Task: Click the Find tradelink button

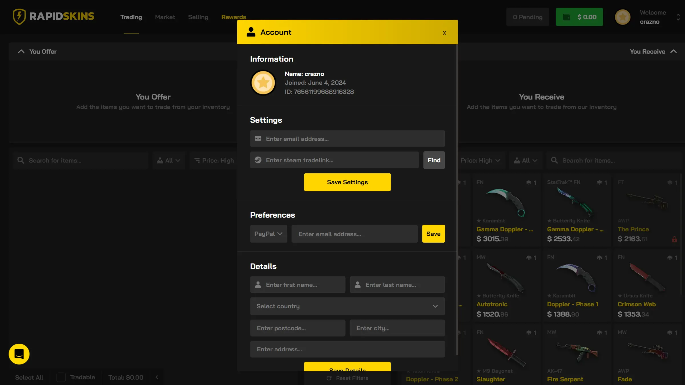Action: [434, 160]
